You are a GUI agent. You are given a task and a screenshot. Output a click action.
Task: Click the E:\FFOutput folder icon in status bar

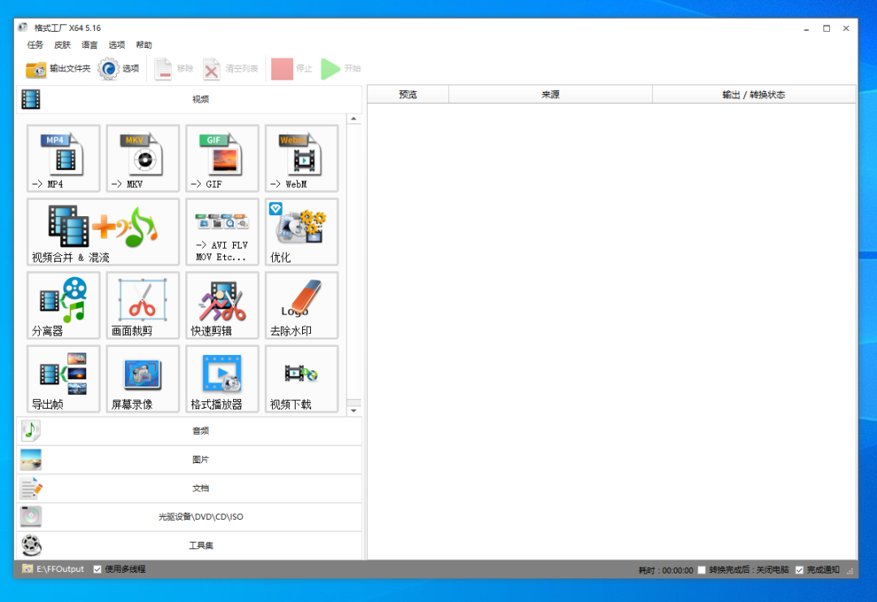(x=28, y=569)
